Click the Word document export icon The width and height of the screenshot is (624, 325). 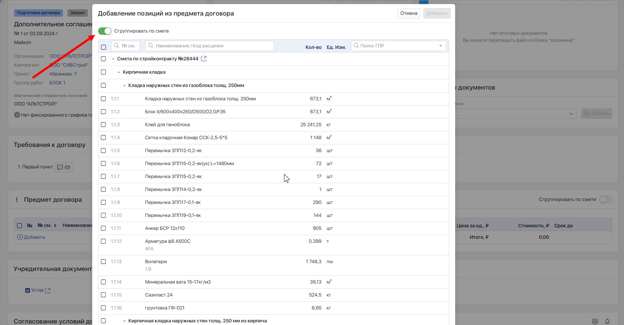(x=595, y=321)
